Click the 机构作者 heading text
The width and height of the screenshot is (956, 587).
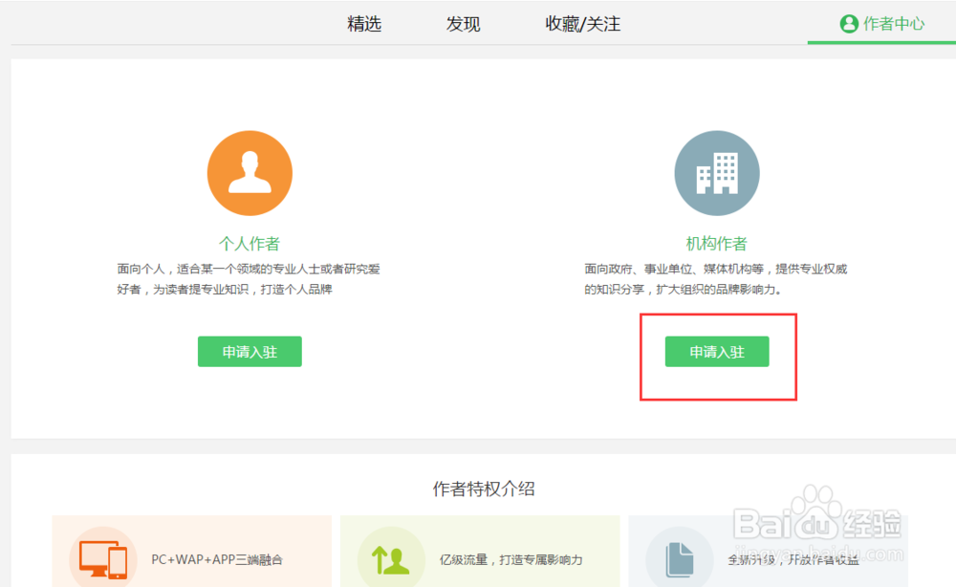point(716,244)
